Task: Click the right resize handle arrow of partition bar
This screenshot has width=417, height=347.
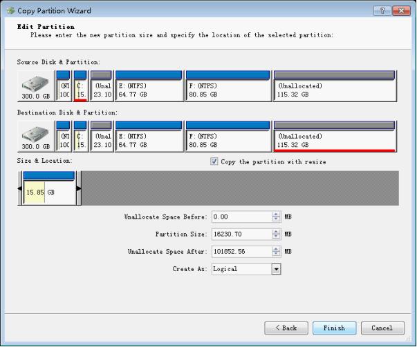Action: coord(79,188)
